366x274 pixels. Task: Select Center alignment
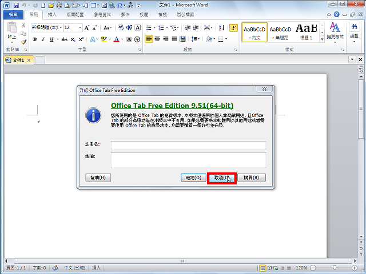tap(157, 39)
